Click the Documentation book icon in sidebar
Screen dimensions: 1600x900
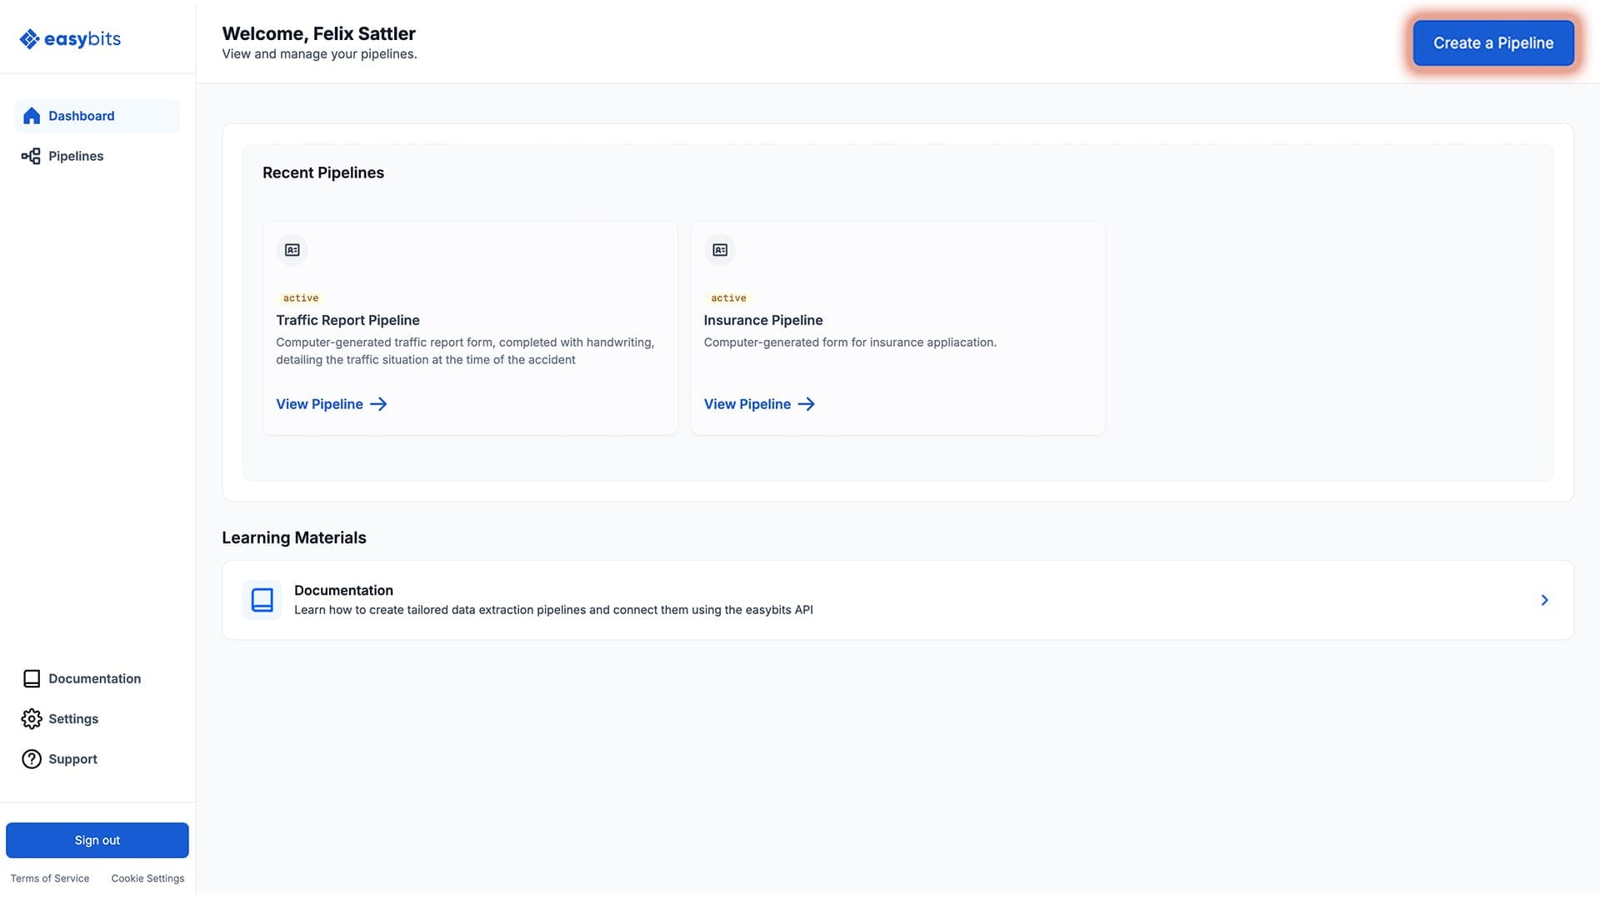point(32,678)
